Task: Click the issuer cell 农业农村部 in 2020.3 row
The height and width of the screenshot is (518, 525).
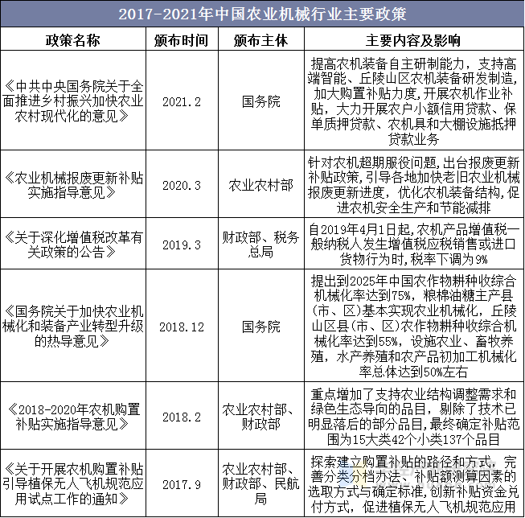Action: pos(260,185)
